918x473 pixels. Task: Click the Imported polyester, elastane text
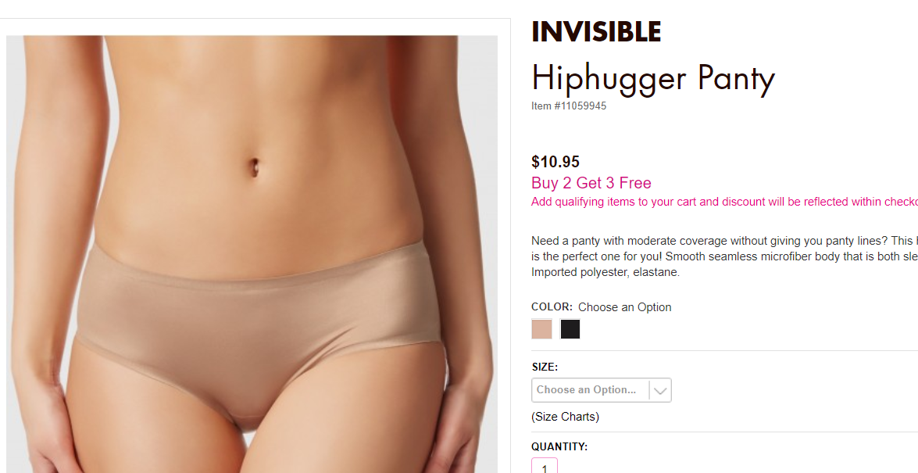605,273
